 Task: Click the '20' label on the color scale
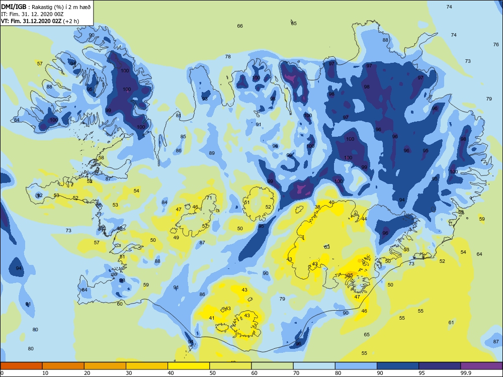pyautogui.click(x=87, y=373)
